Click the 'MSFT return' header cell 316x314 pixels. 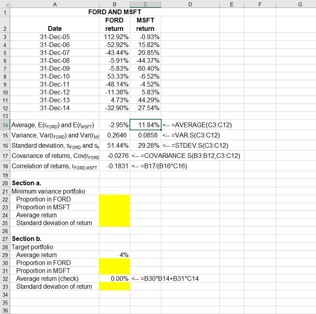(x=145, y=24)
